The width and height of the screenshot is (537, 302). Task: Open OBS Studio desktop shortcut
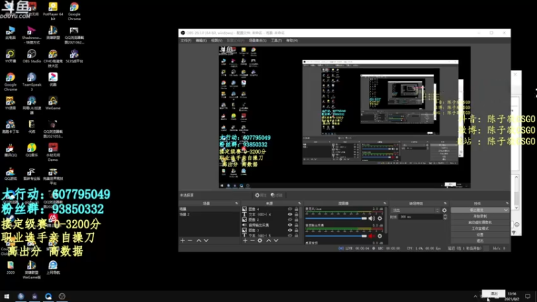(x=32, y=56)
